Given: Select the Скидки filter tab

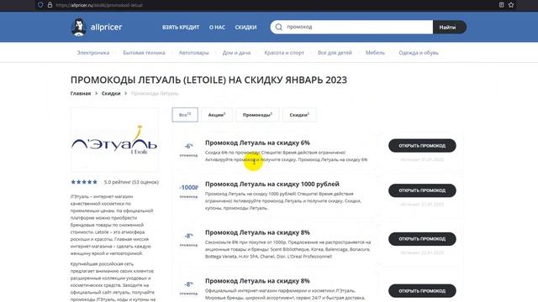Looking at the screenshot, I should pyautogui.click(x=299, y=115).
